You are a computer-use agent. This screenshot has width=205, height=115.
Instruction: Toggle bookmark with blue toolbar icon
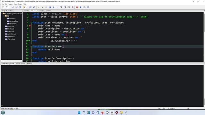[x=81, y=7]
